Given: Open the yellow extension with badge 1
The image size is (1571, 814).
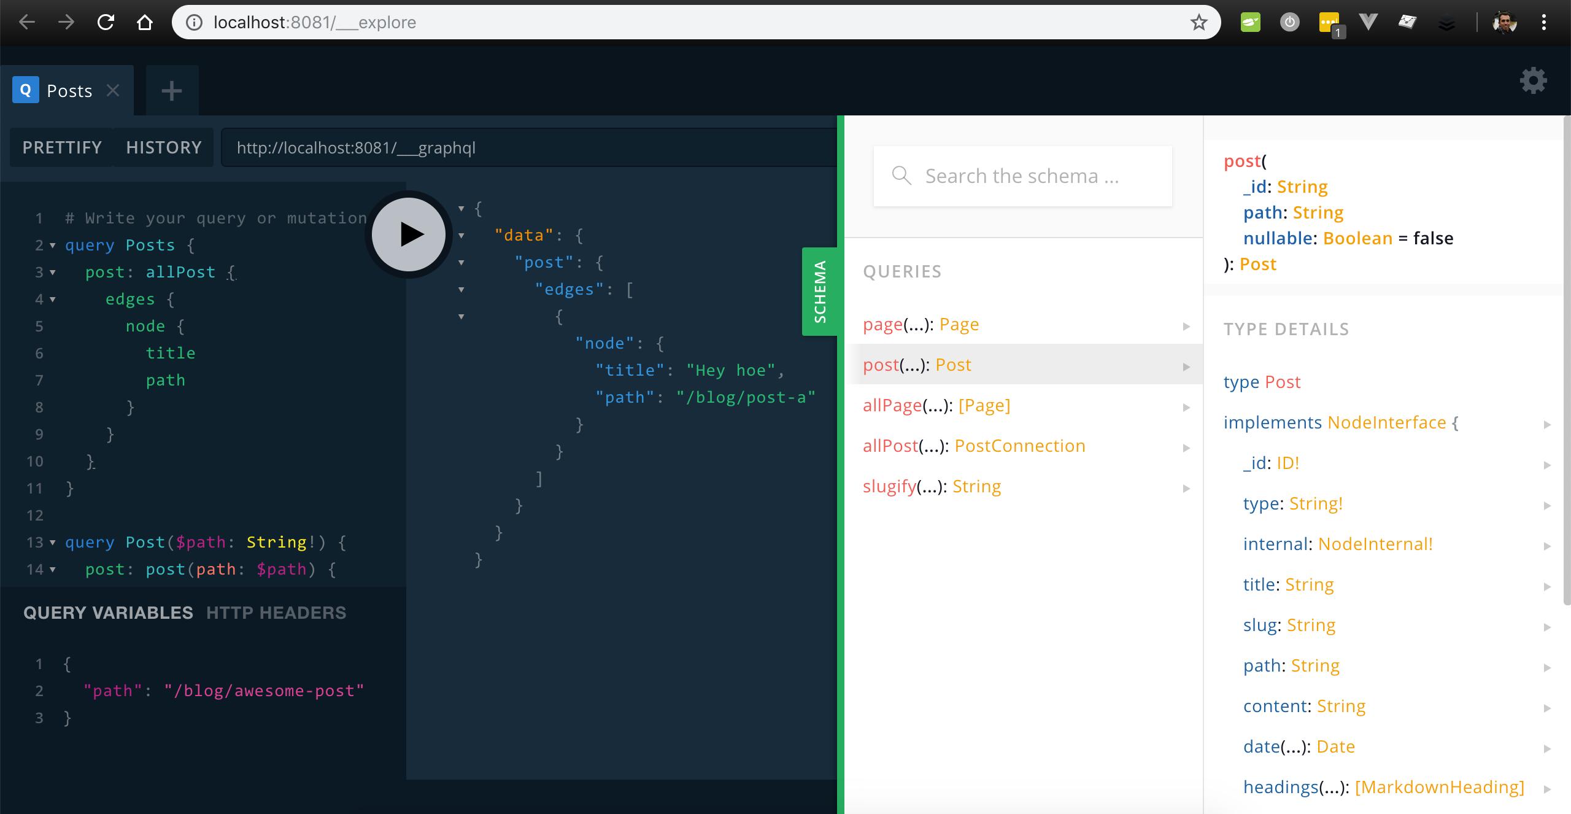Looking at the screenshot, I should click(1330, 25).
